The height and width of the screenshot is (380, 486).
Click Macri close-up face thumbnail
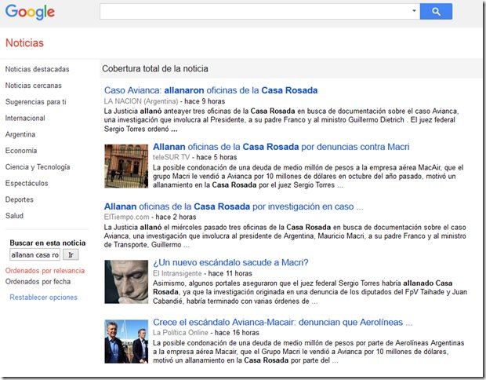point(126,282)
